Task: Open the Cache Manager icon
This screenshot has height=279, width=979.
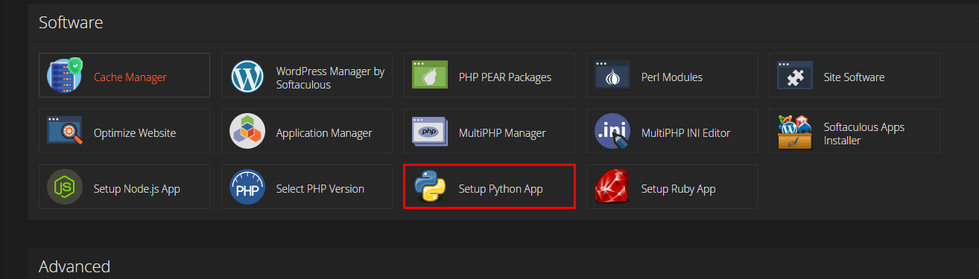Action: (65, 75)
